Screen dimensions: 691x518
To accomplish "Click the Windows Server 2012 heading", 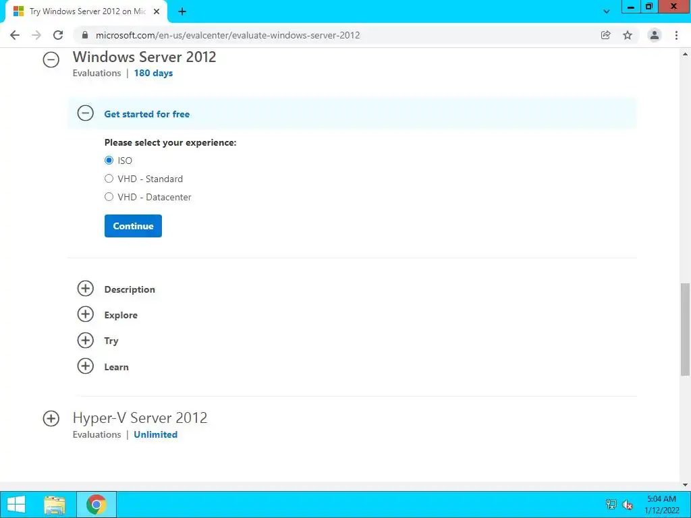I will (144, 57).
